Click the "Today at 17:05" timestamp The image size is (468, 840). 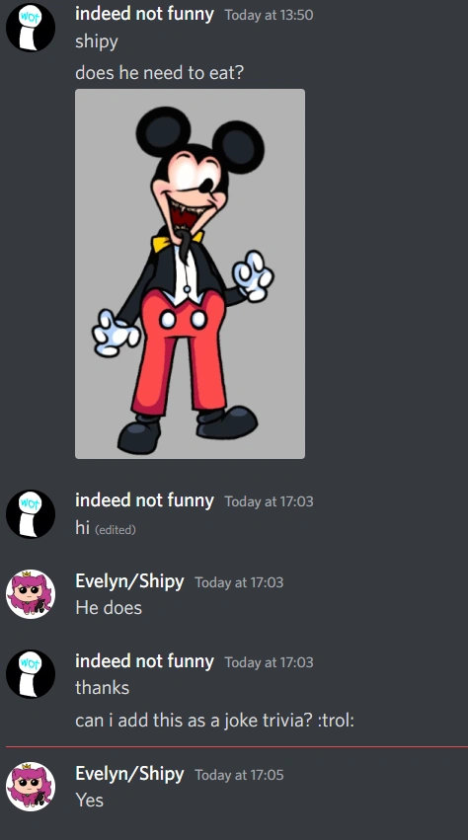pyautogui.click(x=239, y=775)
